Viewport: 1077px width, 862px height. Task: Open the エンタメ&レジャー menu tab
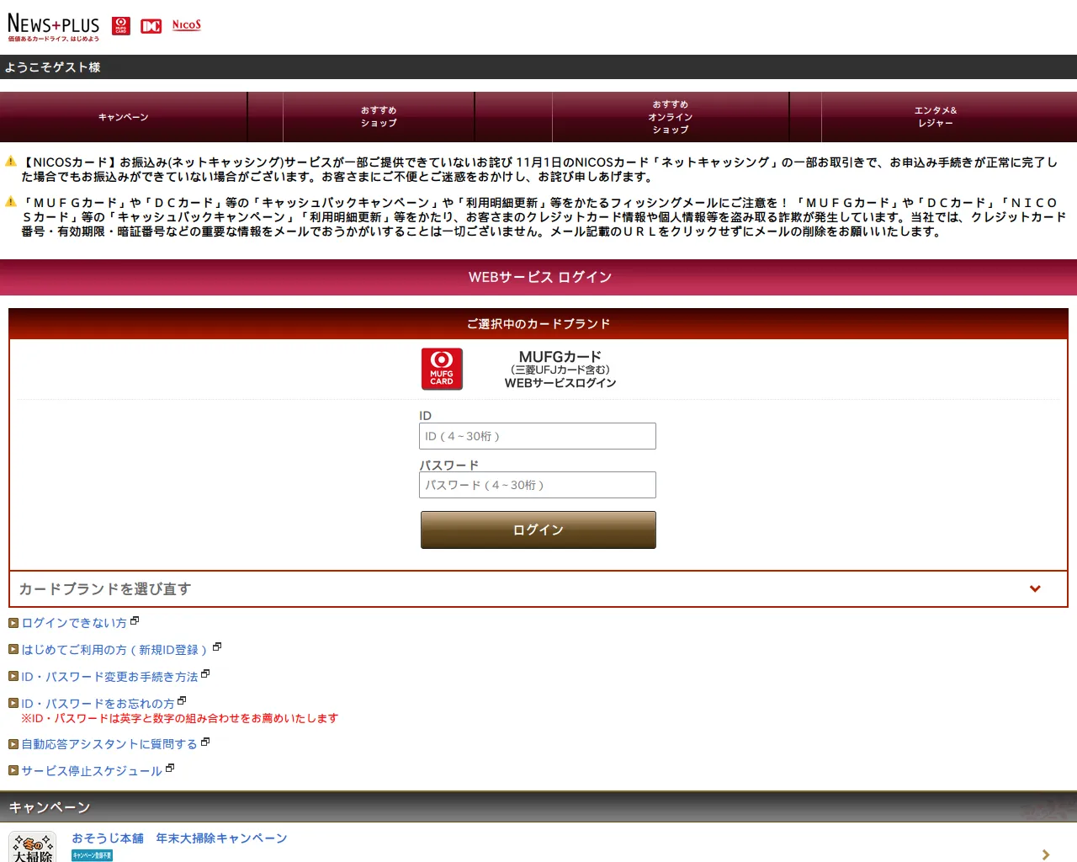(936, 117)
